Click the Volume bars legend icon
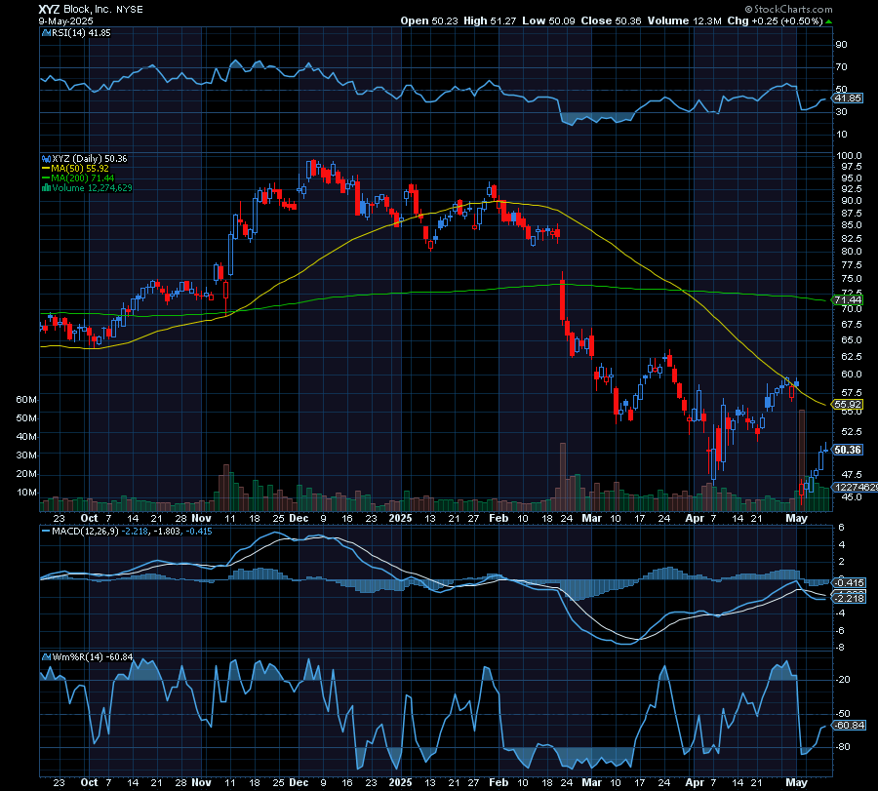This screenshot has width=878, height=791. (45, 187)
